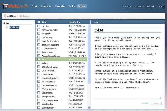Image resolution: width=167 pixels, height=111 pixels.
Task: Click the red X Delete icon
Action: [x=21, y=16]
